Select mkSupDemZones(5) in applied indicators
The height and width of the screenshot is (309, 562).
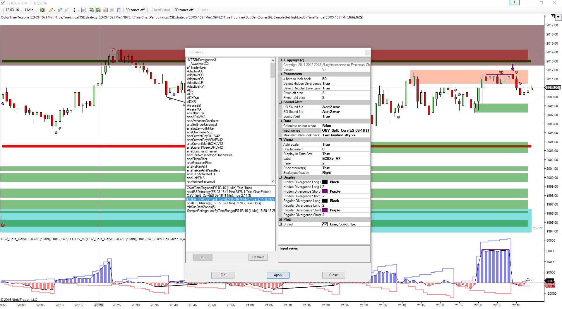pos(201,207)
